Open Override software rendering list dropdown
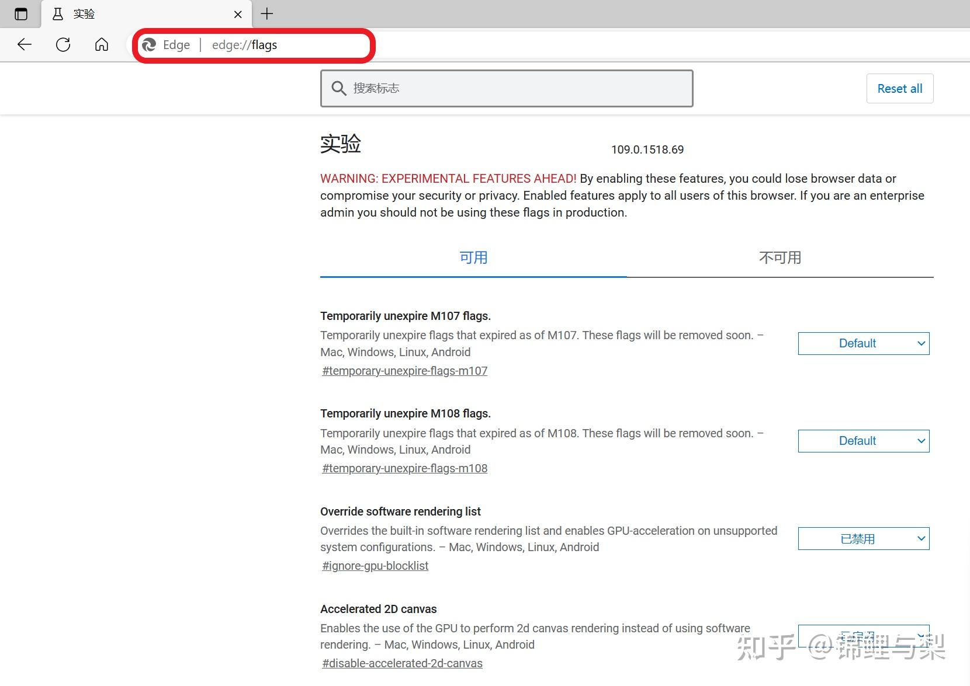The image size is (970, 686). tap(864, 538)
